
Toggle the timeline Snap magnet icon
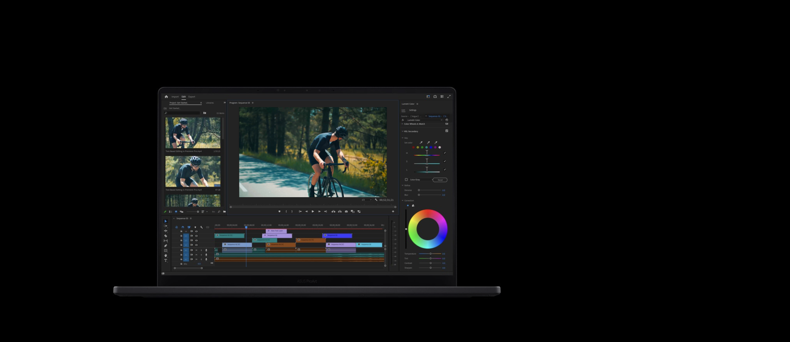pos(183,227)
